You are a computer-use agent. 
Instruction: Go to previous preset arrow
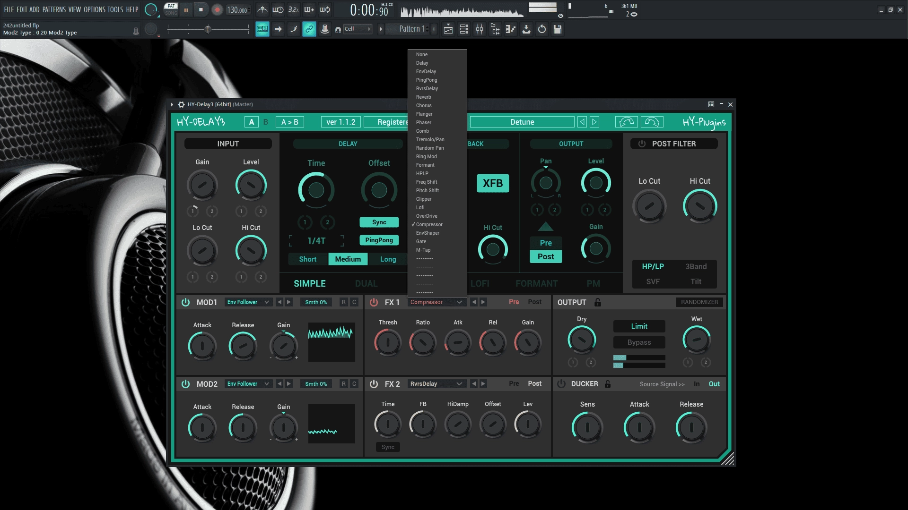coord(582,122)
